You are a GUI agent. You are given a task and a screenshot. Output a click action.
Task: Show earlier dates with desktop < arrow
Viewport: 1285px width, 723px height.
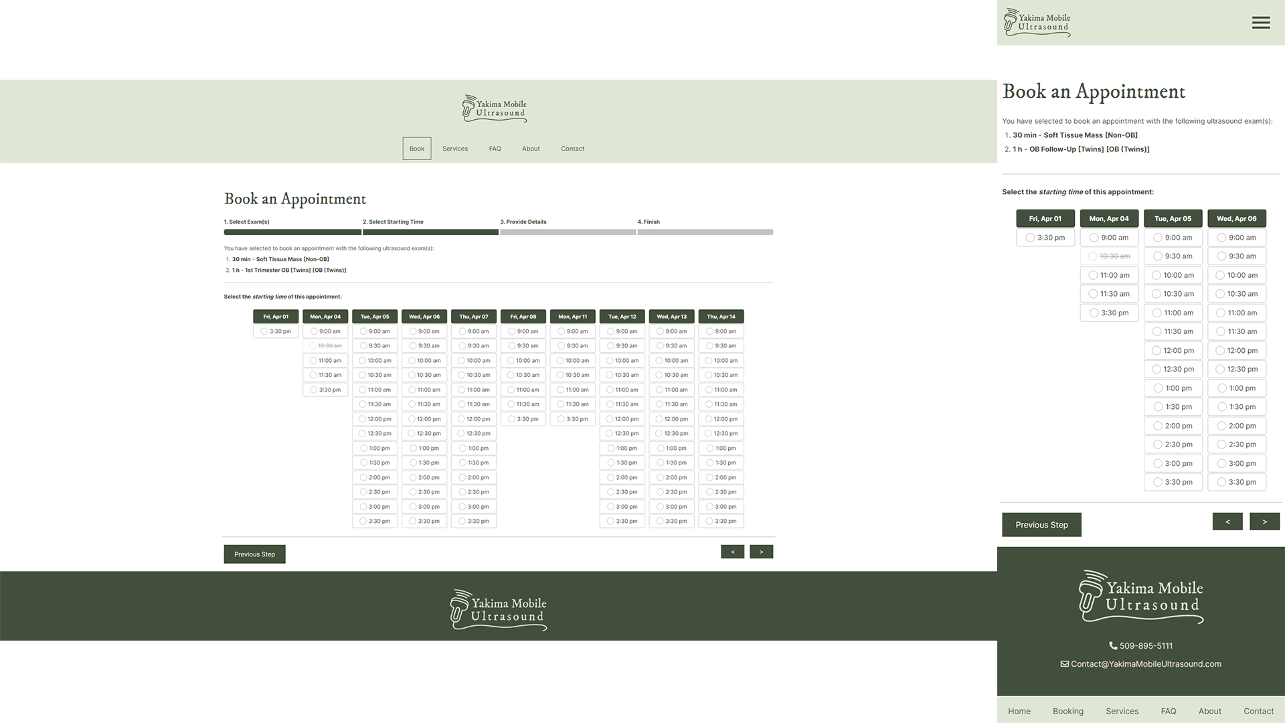click(x=732, y=552)
